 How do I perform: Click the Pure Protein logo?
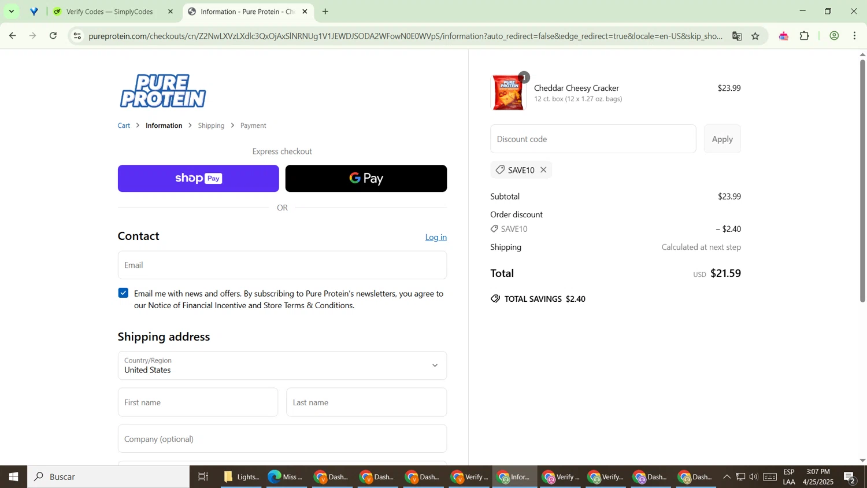pos(163,91)
